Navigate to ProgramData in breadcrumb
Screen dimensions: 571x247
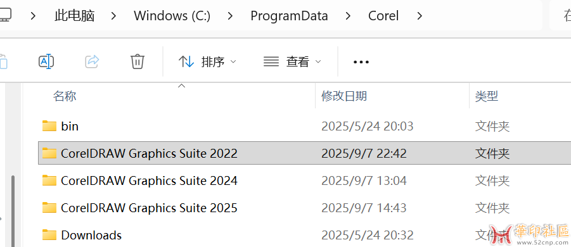tap(289, 16)
